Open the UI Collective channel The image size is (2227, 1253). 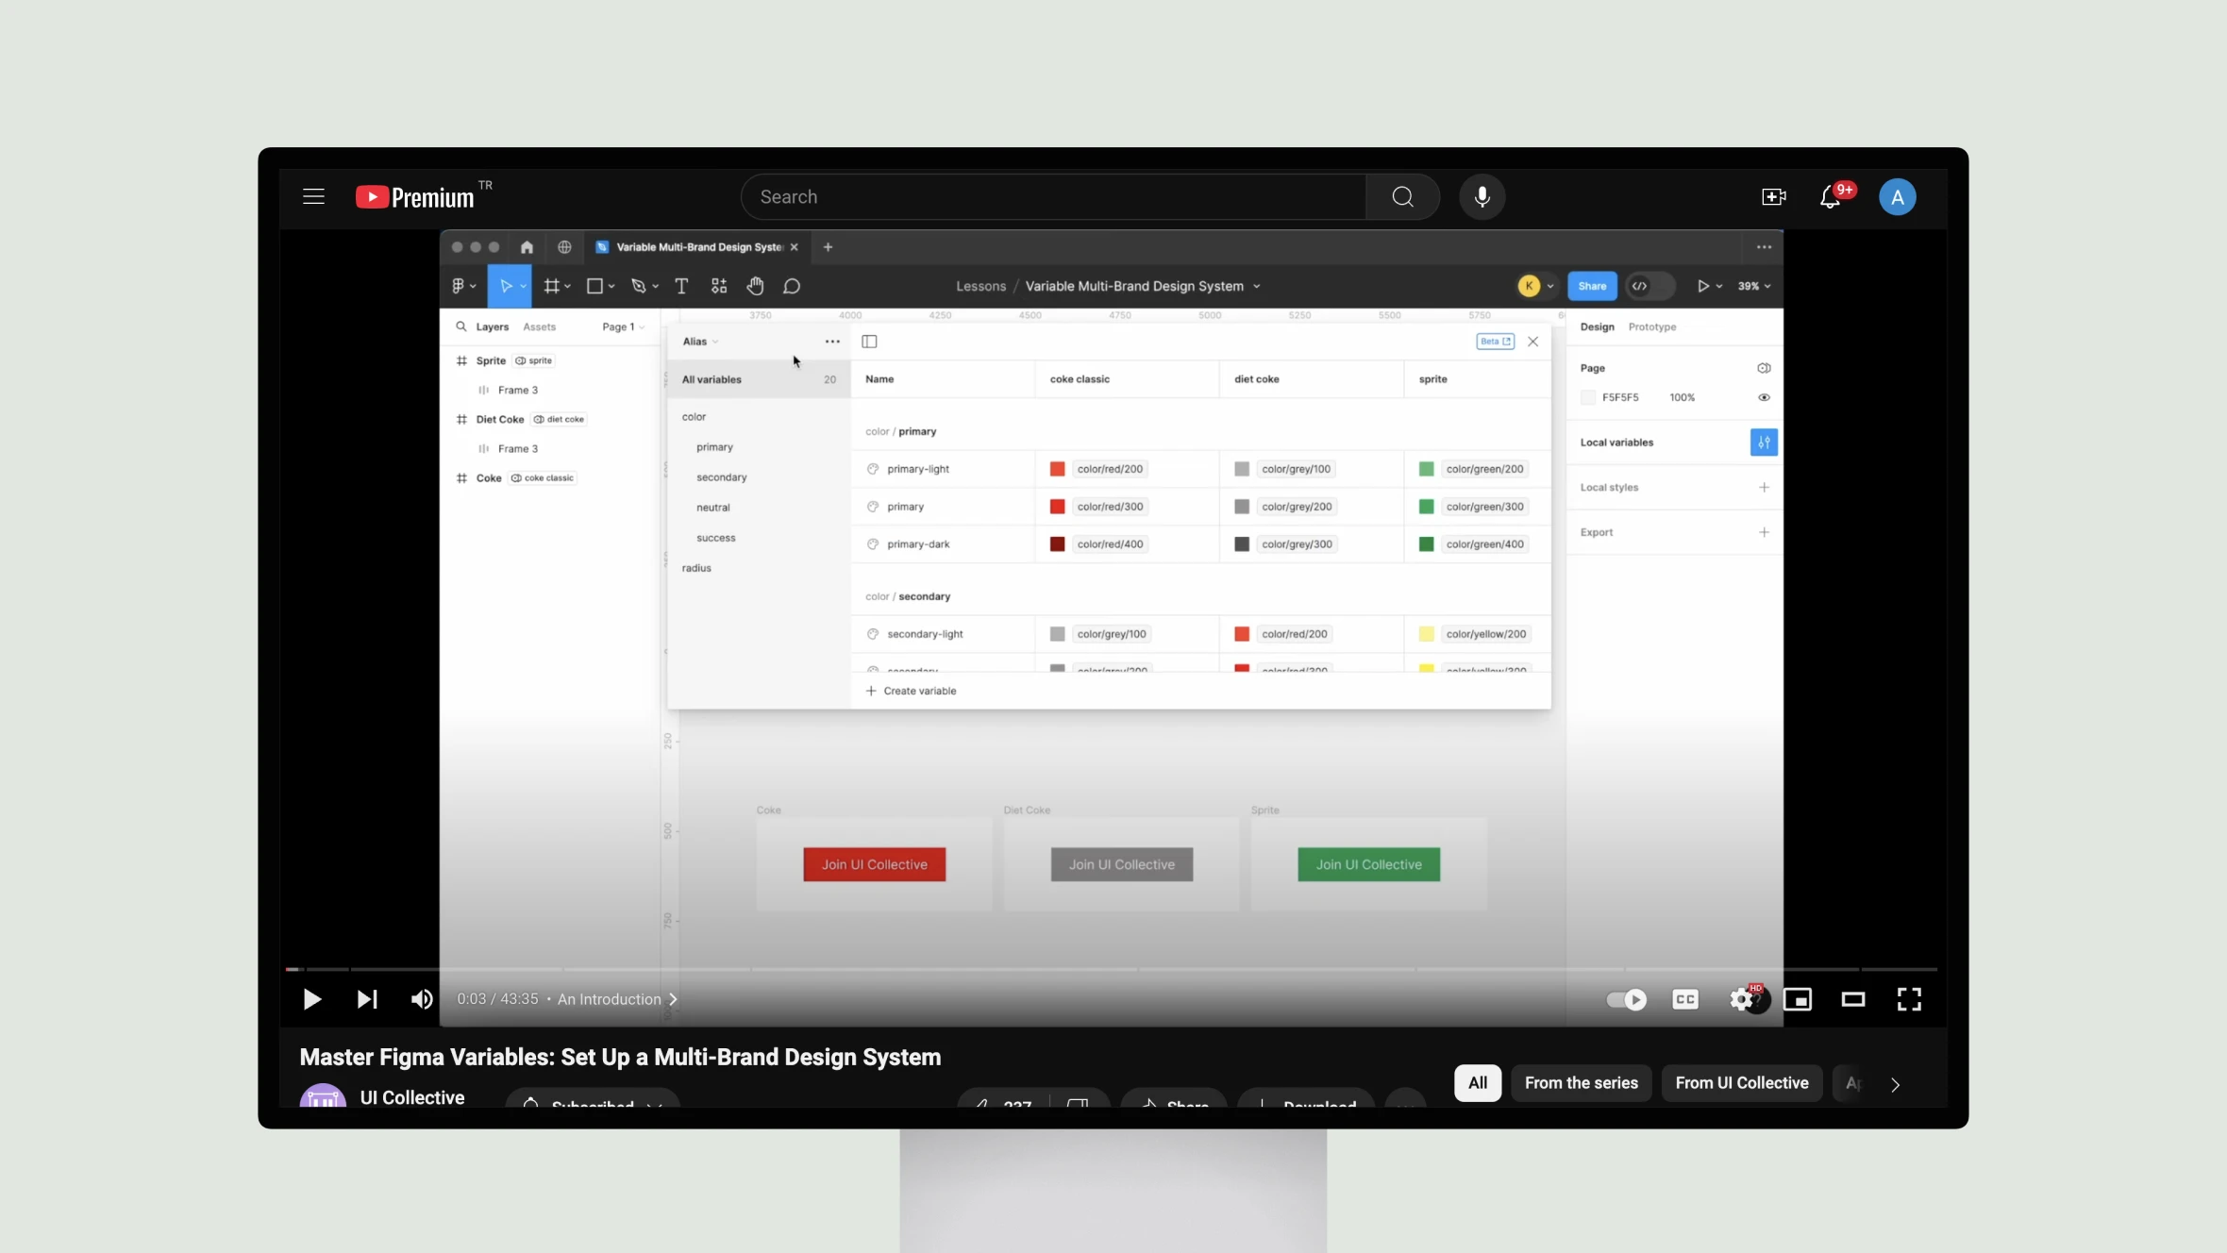point(411,1096)
